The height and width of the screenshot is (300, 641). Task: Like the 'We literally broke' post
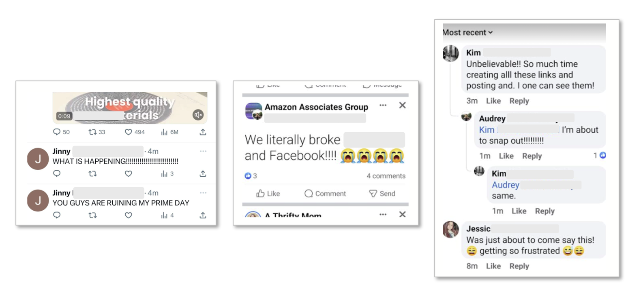pos(268,193)
